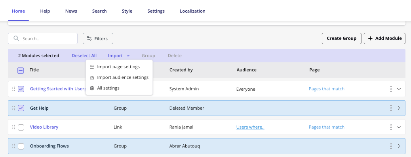Collapse the Getting Started row chevron
411x157 pixels.
point(399,89)
